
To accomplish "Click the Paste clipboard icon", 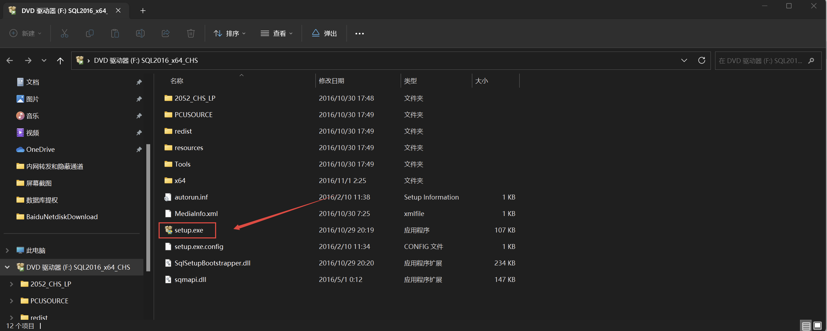I will pyautogui.click(x=115, y=33).
